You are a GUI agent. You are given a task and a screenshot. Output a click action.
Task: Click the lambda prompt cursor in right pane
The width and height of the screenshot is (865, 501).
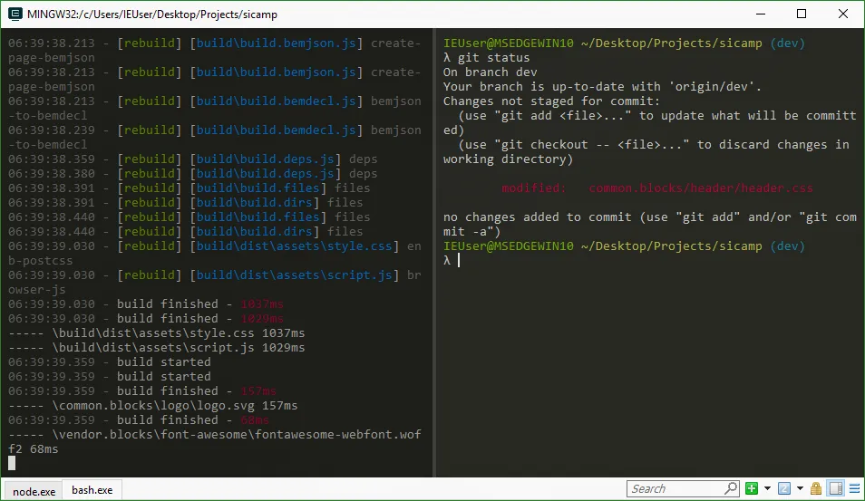[x=460, y=261]
